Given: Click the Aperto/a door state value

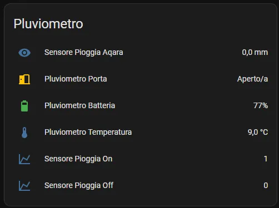Looking at the screenshot, I should point(252,79).
